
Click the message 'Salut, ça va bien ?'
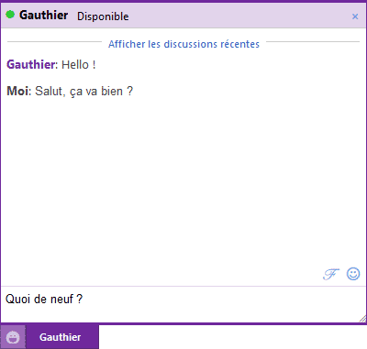(84, 92)
